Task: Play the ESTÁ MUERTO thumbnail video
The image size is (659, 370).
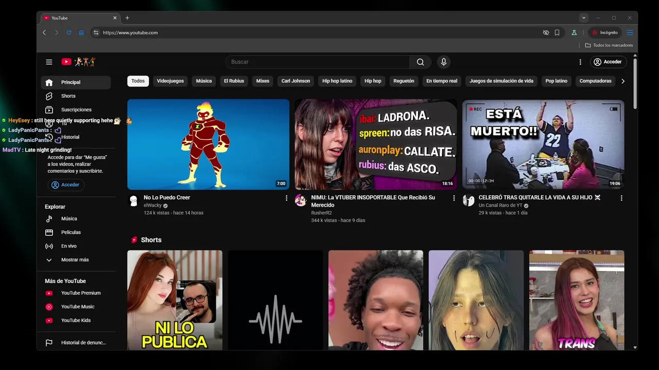Action: click(x=543, y=144)
